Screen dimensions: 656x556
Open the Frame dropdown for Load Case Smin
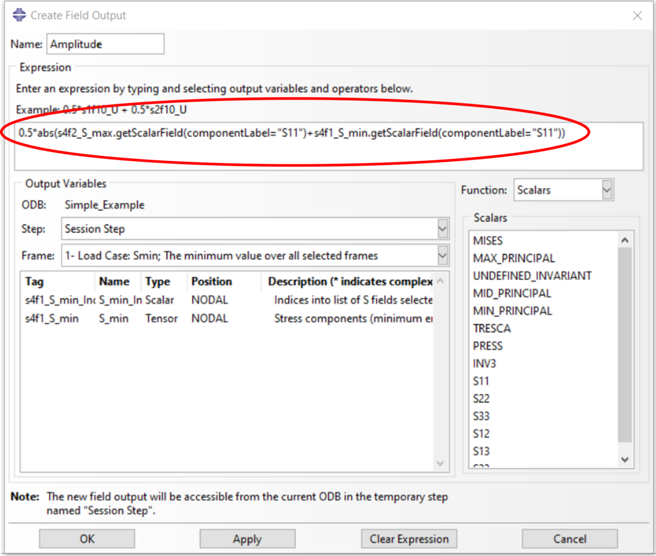[x=255, y=255]
